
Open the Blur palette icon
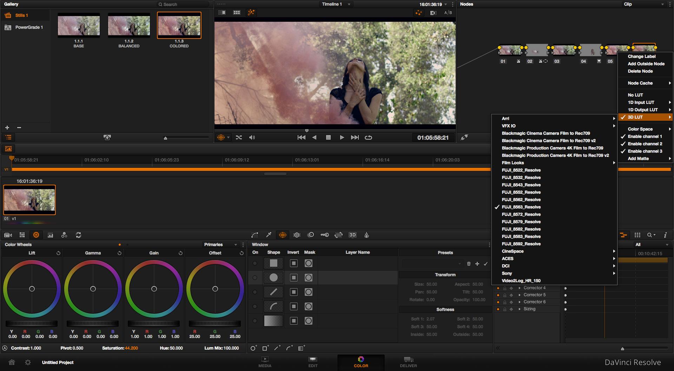[x=310, y=235]
